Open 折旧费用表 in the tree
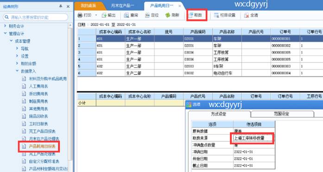 click(38, 94)
